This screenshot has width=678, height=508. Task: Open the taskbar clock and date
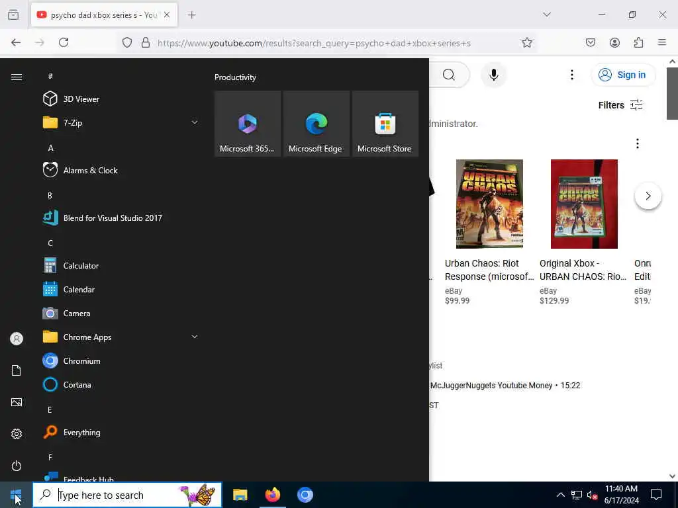click(621, 495)
